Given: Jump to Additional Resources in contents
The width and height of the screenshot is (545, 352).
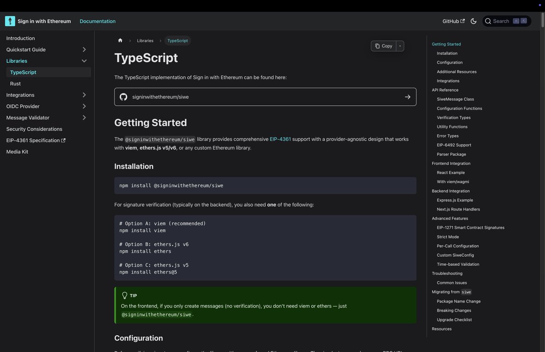Looking at the screenshot, I should [x=457, y=72].
